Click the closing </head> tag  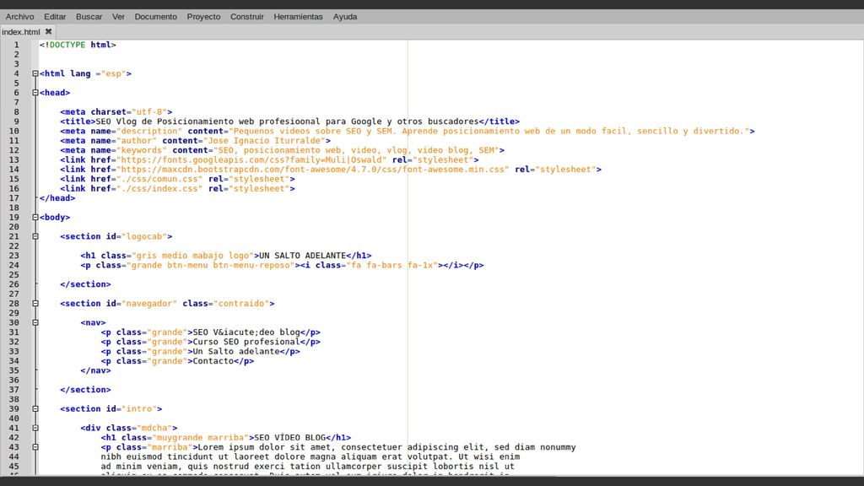pyautogui.click(x=57, y=197)
